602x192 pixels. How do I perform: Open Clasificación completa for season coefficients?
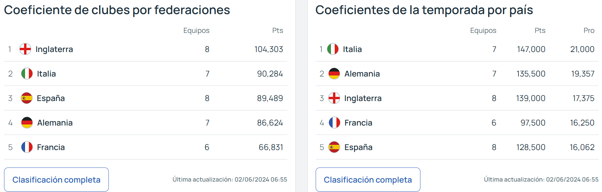[368, 180]
